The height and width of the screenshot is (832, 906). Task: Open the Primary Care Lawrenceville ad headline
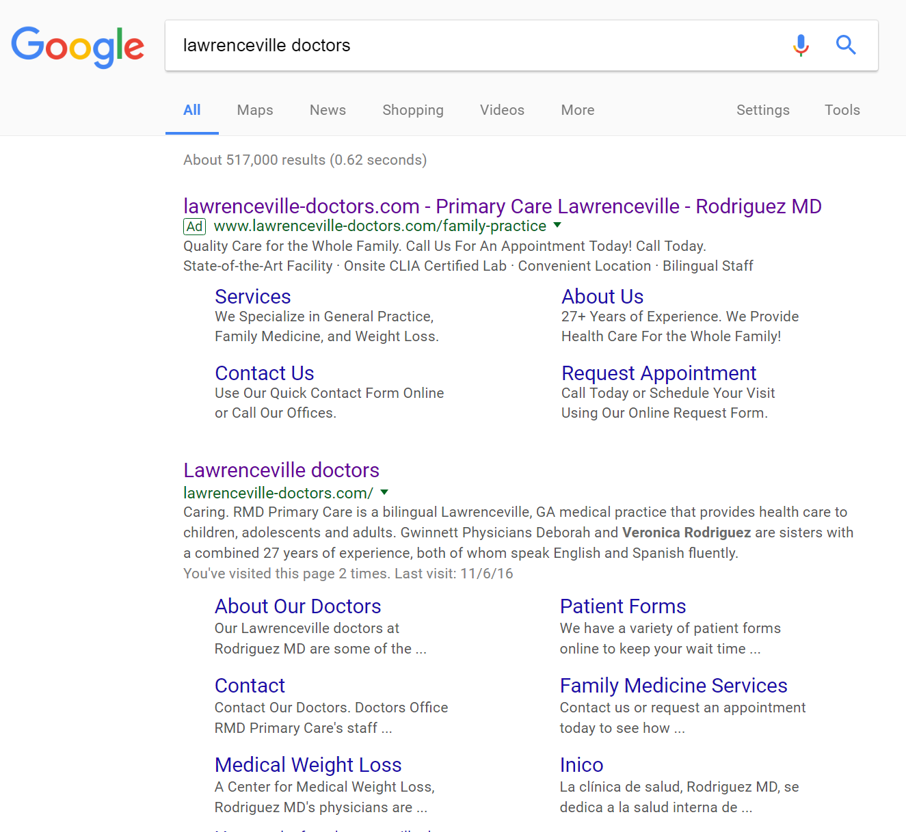point(503,206)
